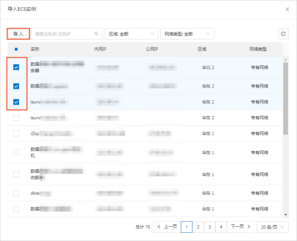This screenshot has width=297, height=241.
Task: Click the scrollbar down arrow
Action: click(285, 215)
